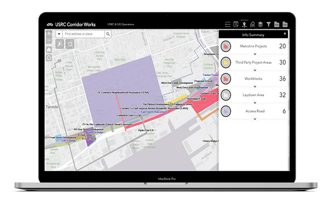Click the Metrolinx Projects summary label
Image resolution: width=330 pixels, height=200 pixels.
pyautogui.click(x=253, y=46)
